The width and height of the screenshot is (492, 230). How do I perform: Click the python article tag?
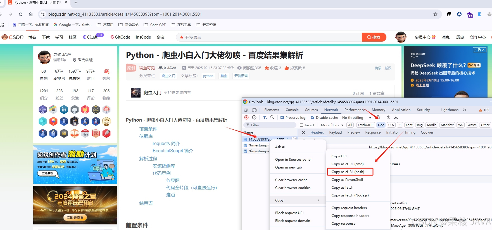(x=208, y=76)
